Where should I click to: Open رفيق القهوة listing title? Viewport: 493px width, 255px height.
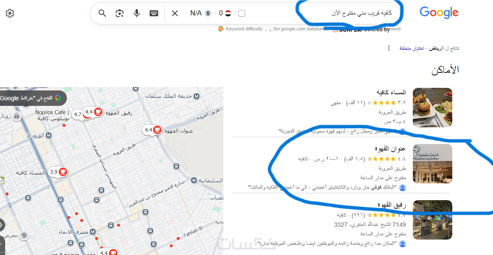(392, 205)
